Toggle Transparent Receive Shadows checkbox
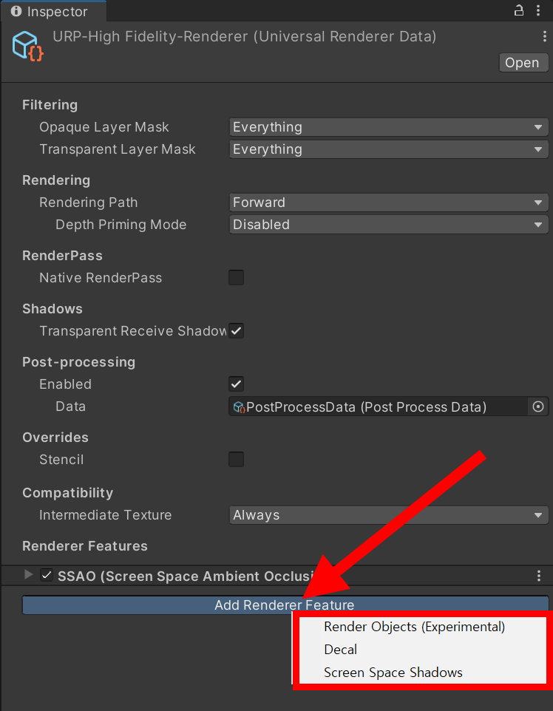This screenshot has width=553, height=711. 236,330
